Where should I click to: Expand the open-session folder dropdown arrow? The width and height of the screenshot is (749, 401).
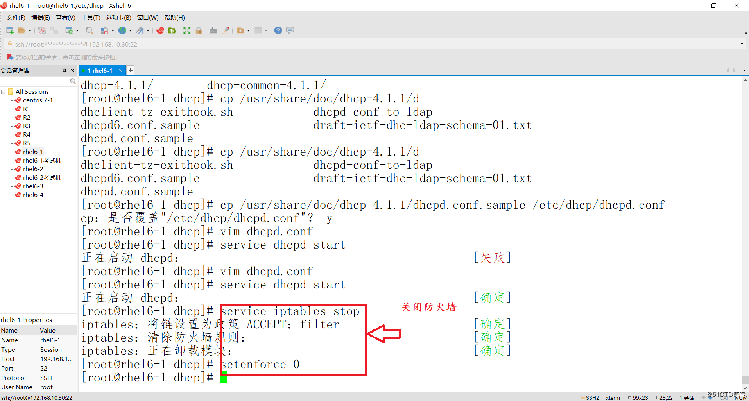tap(30, 31)
